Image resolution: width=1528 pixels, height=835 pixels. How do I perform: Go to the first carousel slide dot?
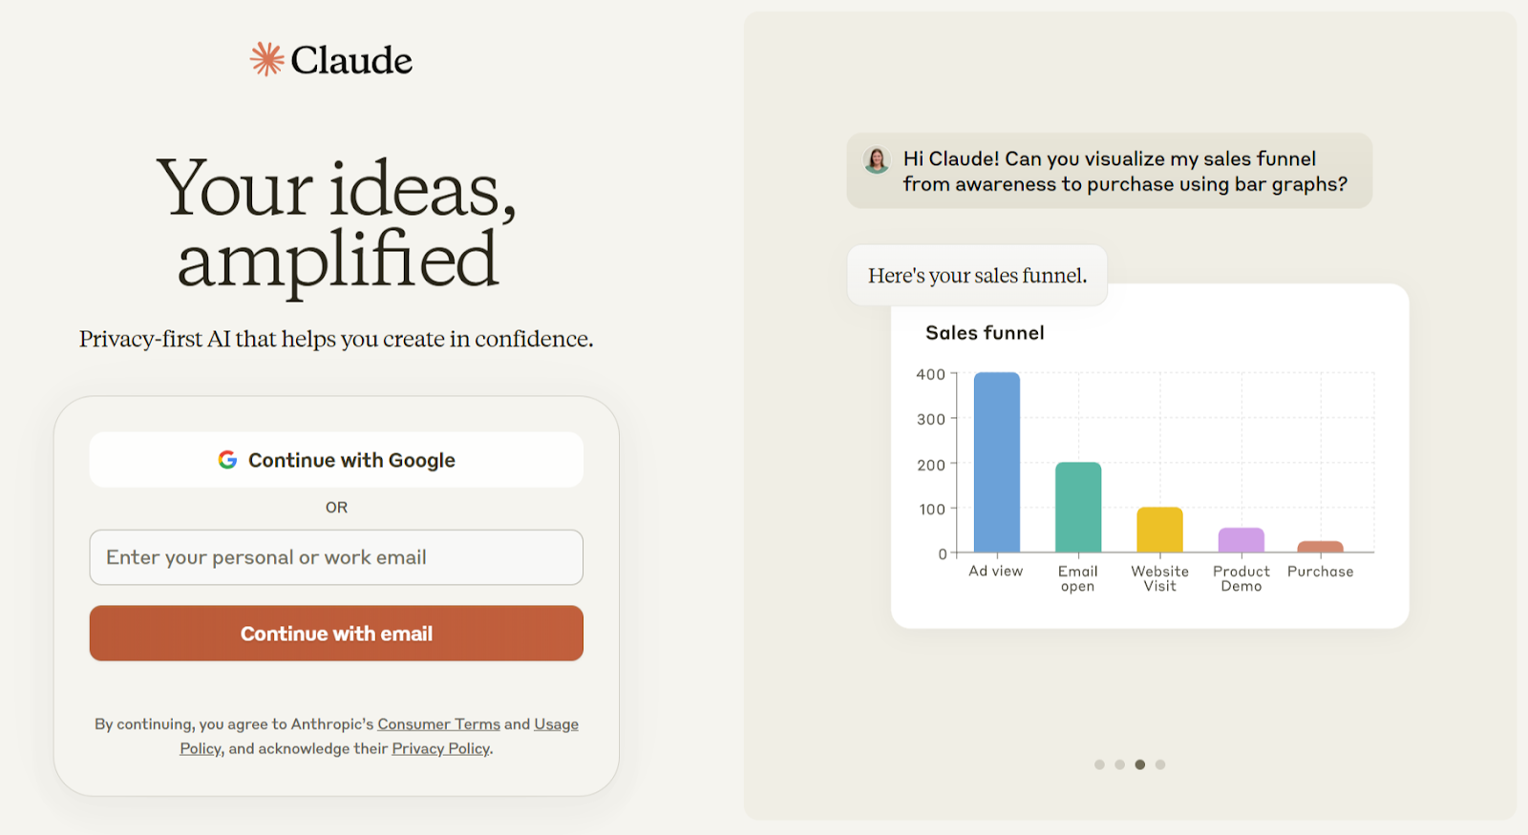pyautogui.click(x=1099, y=764)
